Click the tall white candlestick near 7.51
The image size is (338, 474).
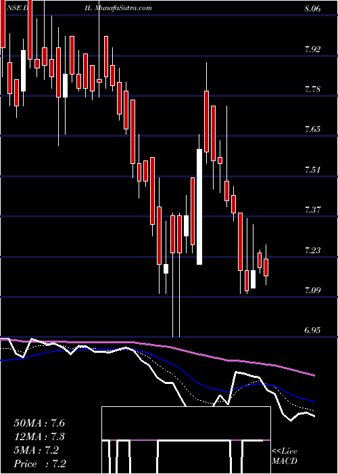coord(199,207)
